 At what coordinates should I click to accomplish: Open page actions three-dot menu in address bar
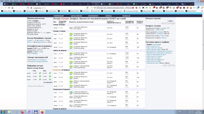pos(92,8)
